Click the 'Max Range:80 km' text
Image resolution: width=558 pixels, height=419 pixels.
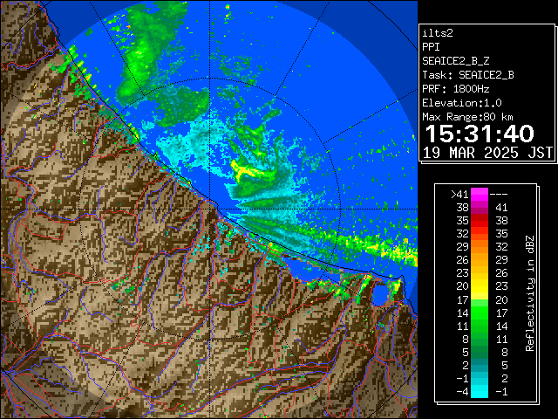tap(467, 117)
